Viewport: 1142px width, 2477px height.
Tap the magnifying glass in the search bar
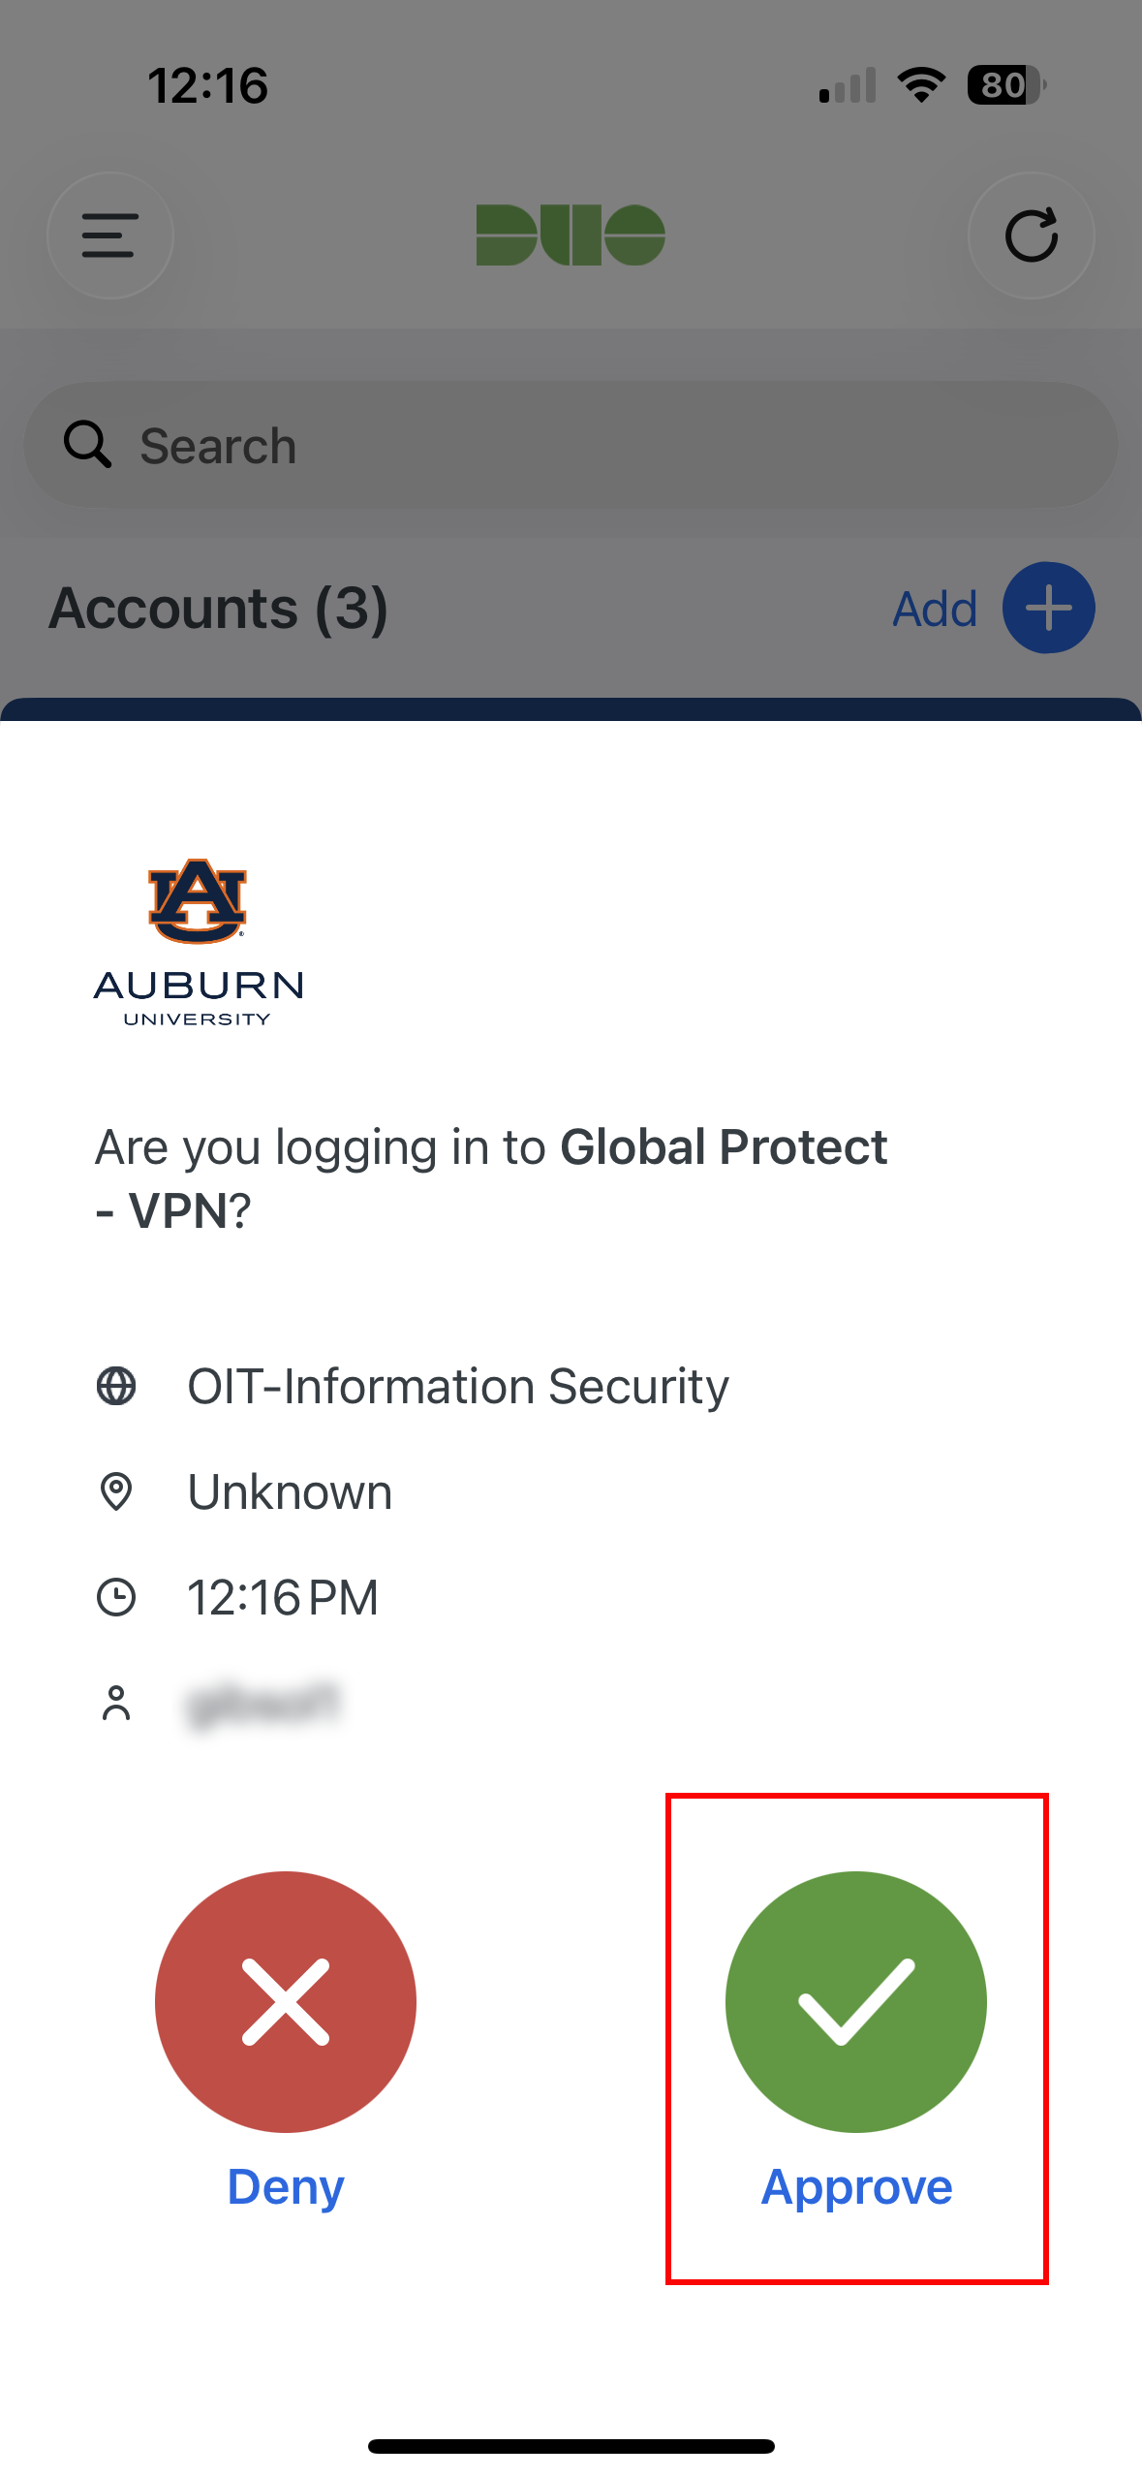coord(87,445)
